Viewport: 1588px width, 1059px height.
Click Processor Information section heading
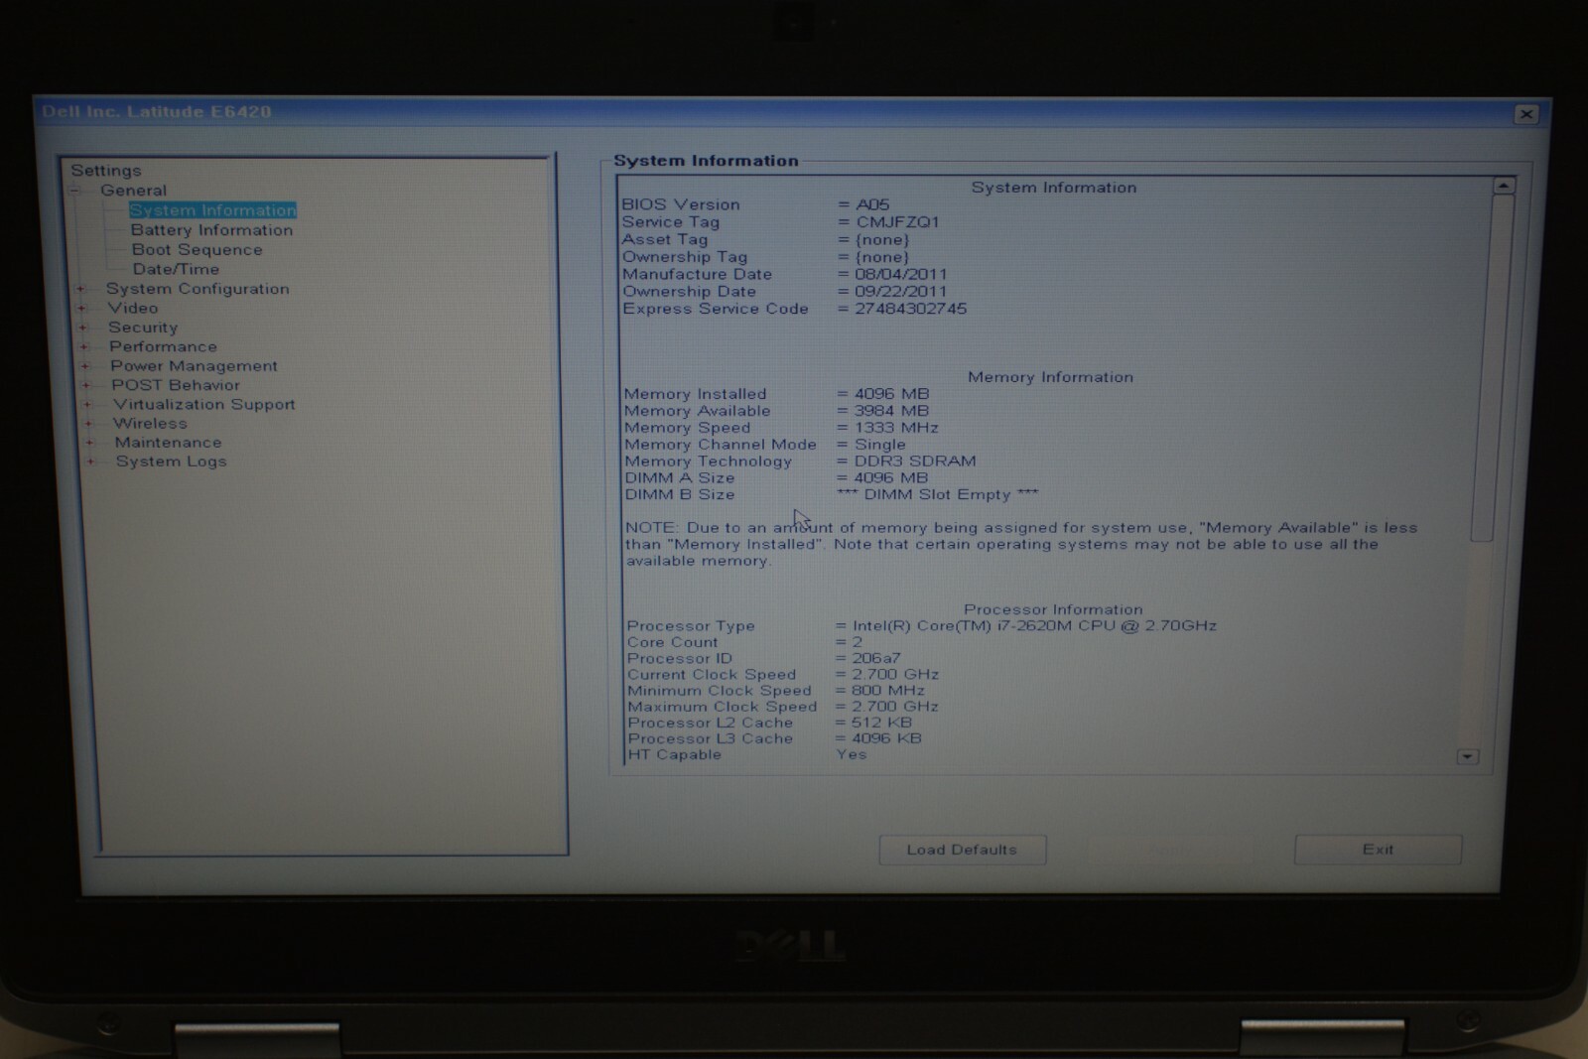point(1053,609)
